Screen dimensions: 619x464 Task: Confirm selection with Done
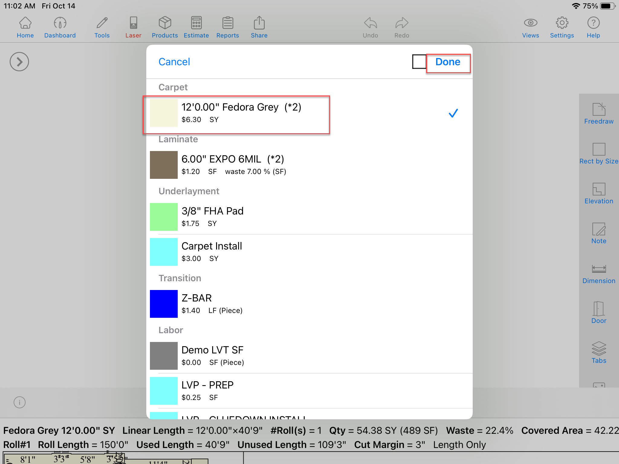[x=448, y=62]
